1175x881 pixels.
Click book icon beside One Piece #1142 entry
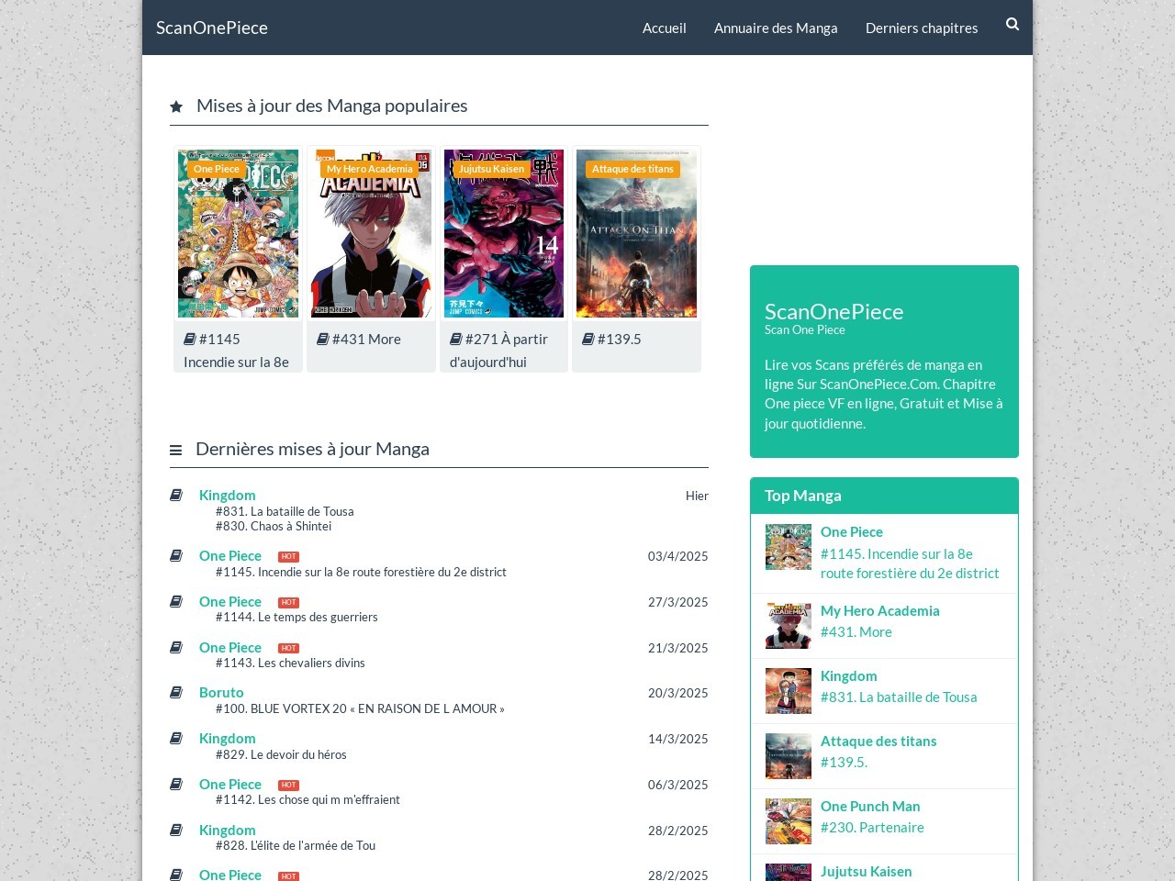176,784
